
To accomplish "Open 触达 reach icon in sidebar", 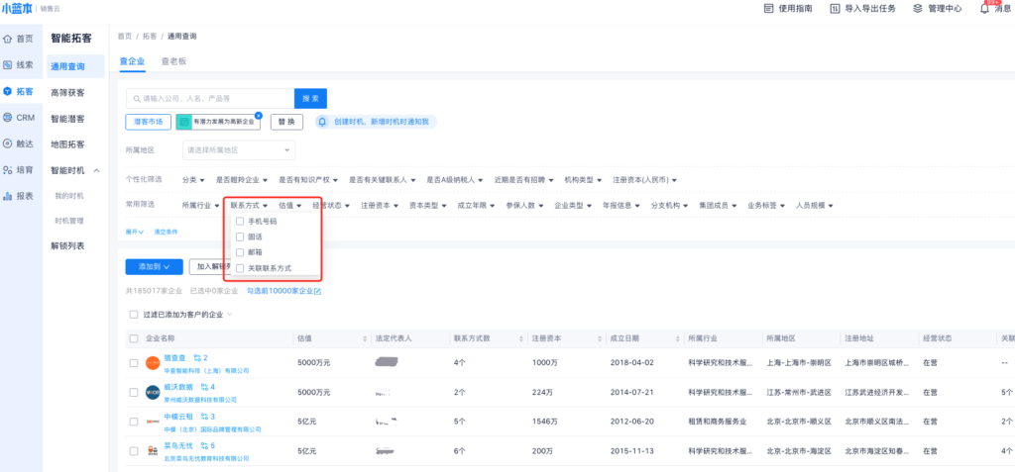I will [9, 143].
